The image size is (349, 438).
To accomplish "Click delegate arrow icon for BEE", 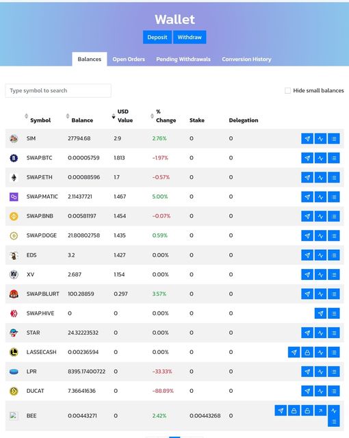I will coord(320,411).
